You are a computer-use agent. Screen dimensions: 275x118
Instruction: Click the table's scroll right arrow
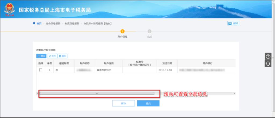tap(234, 93)
